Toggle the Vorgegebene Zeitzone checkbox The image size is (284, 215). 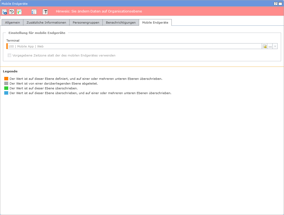click(x=10, y=55)
